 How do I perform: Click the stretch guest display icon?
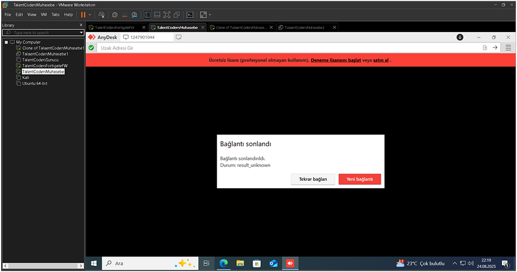(203, 15)
